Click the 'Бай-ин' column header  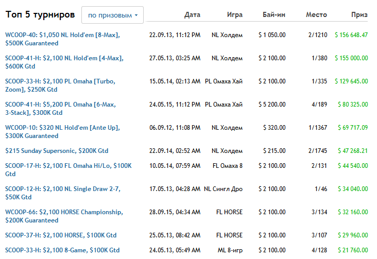pyautogui.click(x=273, y=15)
